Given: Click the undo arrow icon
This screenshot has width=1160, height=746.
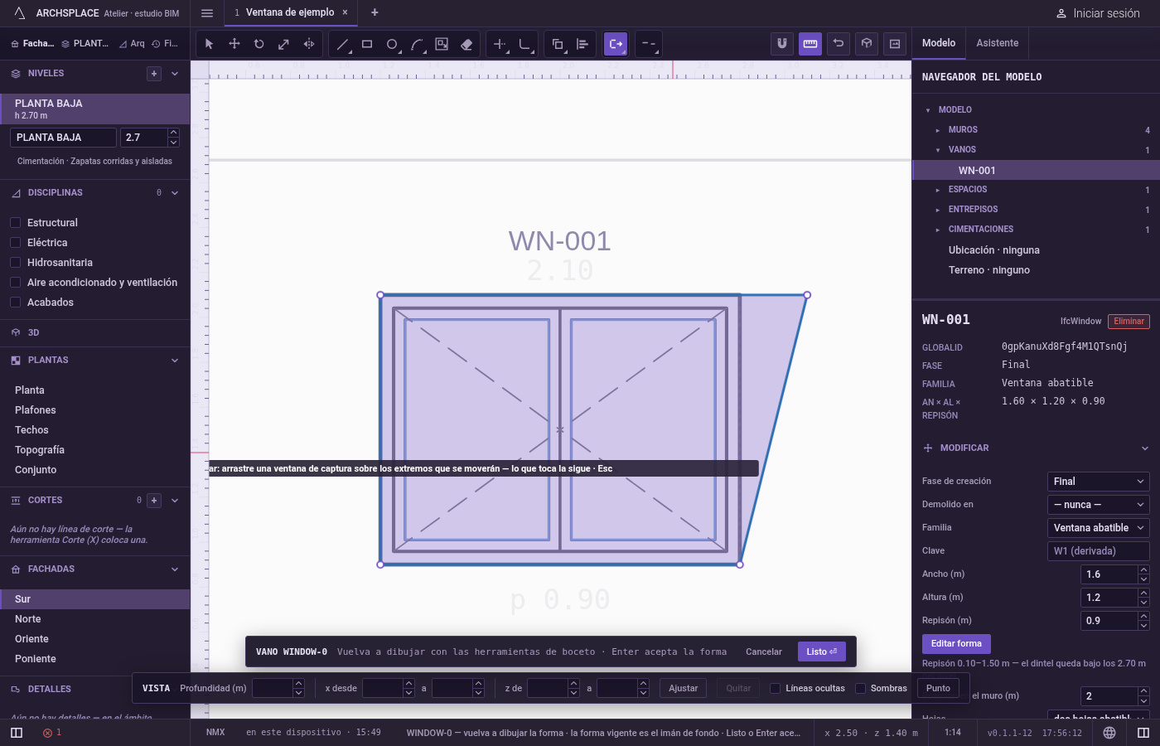Looking at the screenshot, I should point(839,44).
